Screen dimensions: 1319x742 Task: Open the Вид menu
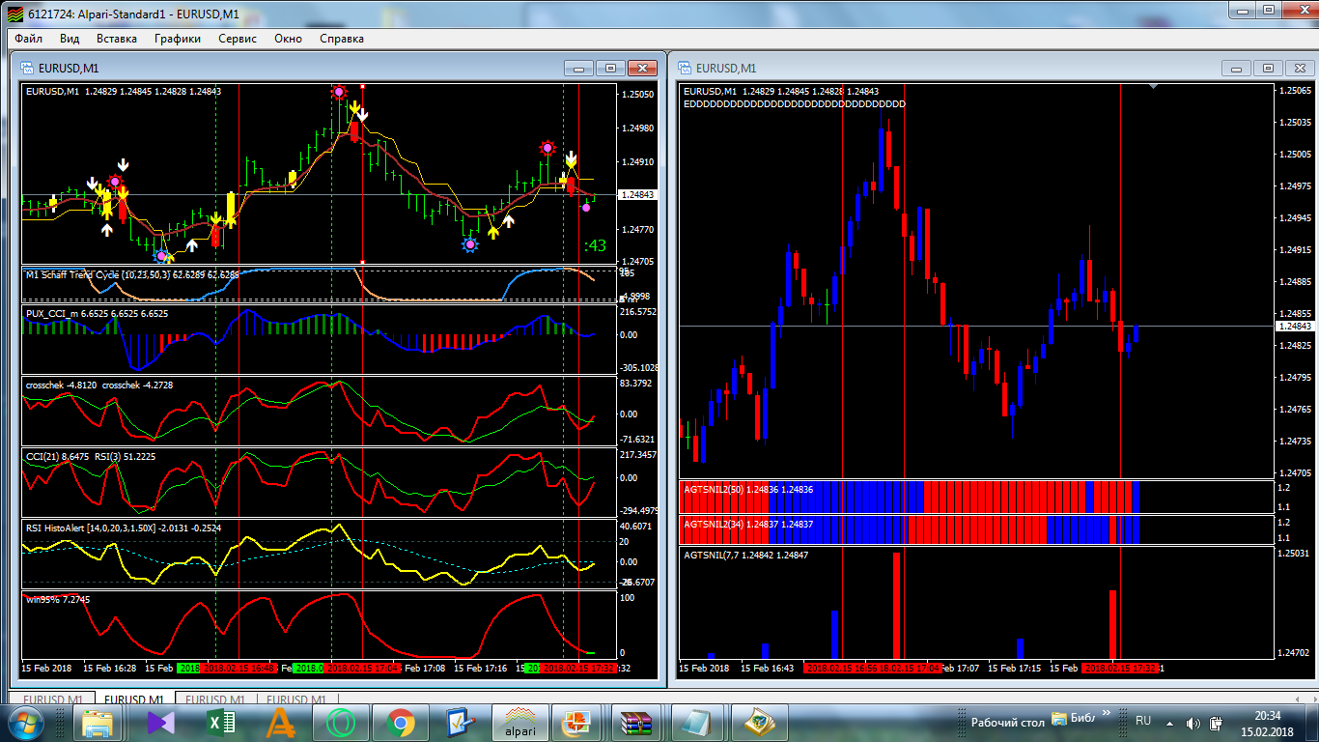[x=70, y=39]
